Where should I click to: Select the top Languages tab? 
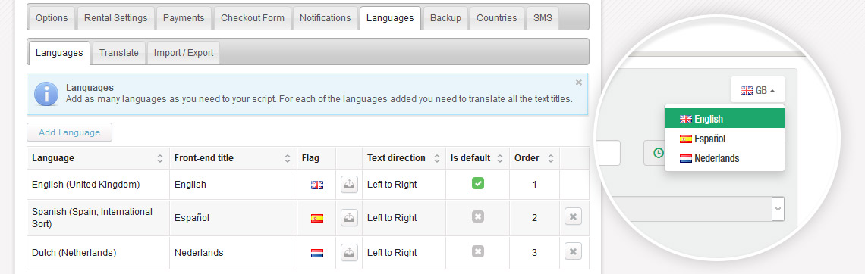tap(390, 17)
